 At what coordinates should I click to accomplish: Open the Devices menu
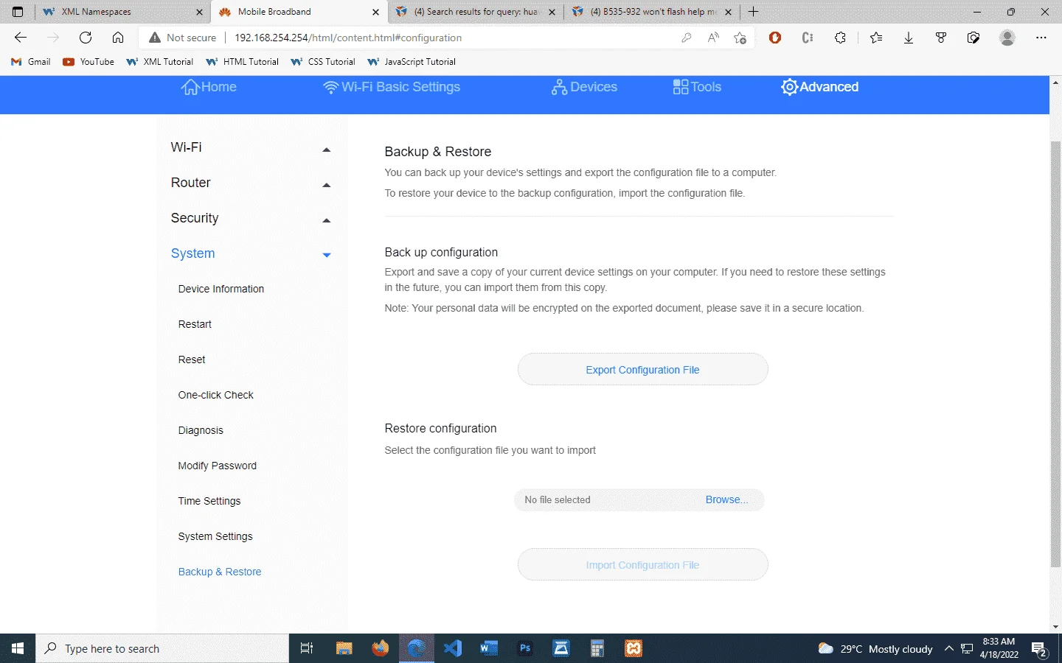point(584,87)
